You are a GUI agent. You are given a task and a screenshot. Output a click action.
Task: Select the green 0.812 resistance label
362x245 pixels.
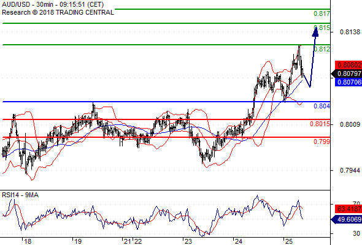click(322, 49)
